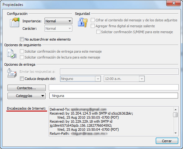Click the tracking options document checkmark icon

(12, 54)
